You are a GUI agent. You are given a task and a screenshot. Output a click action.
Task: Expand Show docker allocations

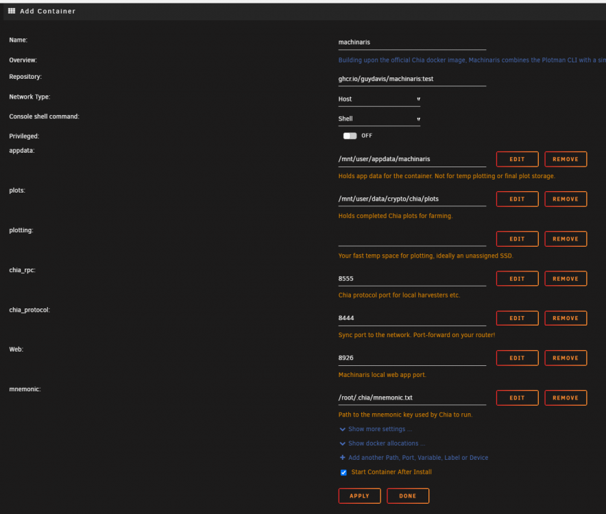(387, 443)
